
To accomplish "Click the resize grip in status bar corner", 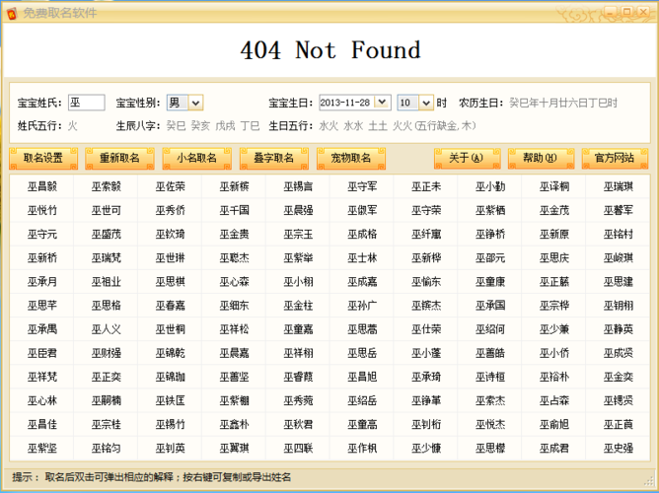I will click(650, 480).
